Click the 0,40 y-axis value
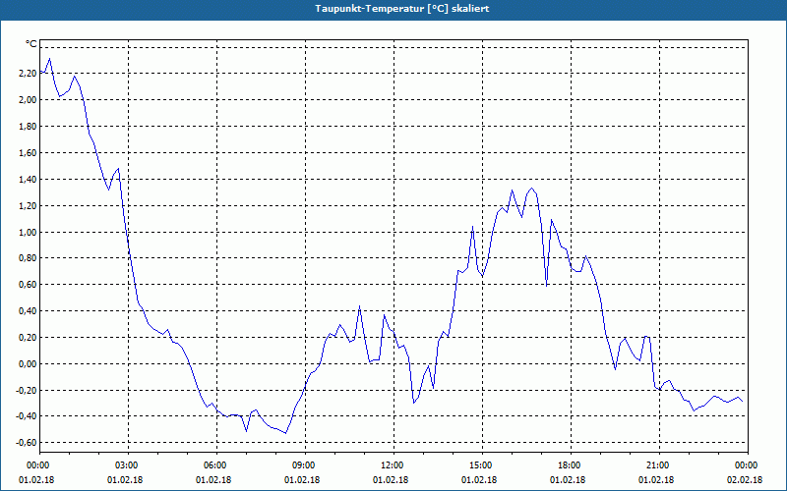Viewport: 787px width, 491px height. (29, 311)
